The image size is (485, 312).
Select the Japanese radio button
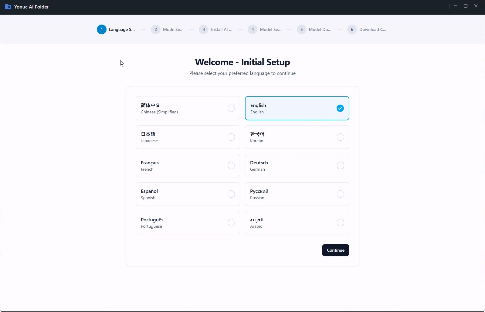point(231,137)
